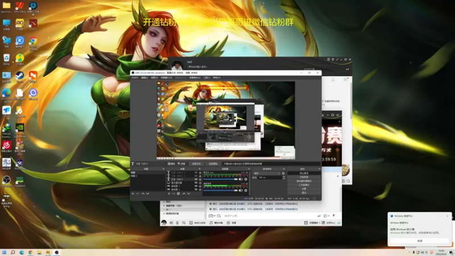The height and width of the screenshot is (256, 455).
Task: Toggle lock on display capture source
Action: pos(200,183)
